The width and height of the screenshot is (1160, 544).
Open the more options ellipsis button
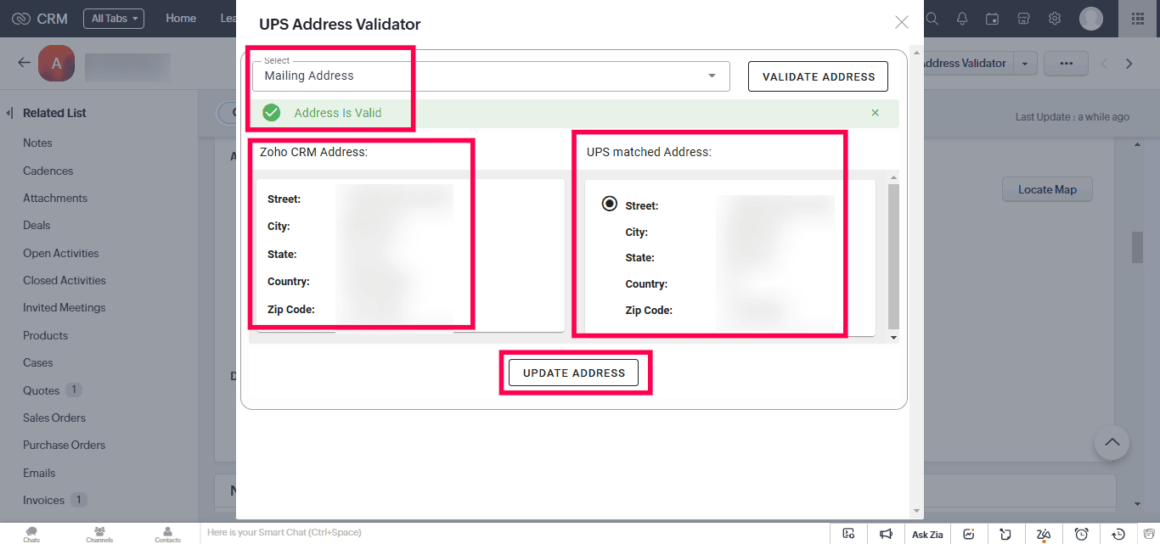coord(1066,64)
